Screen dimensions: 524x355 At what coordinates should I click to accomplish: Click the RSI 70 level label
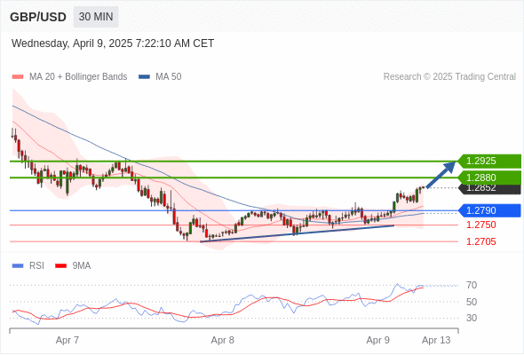[x=472, y=285]
